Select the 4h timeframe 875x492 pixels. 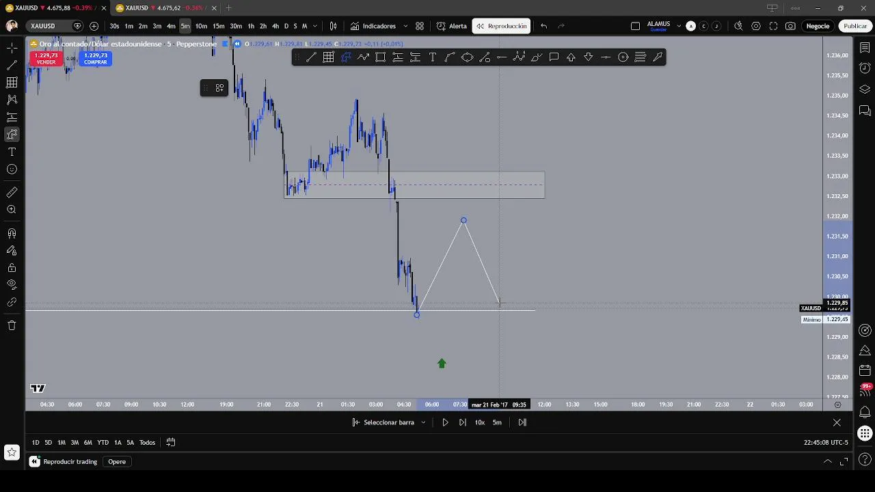pyautogui.click(x=275, y=26)
